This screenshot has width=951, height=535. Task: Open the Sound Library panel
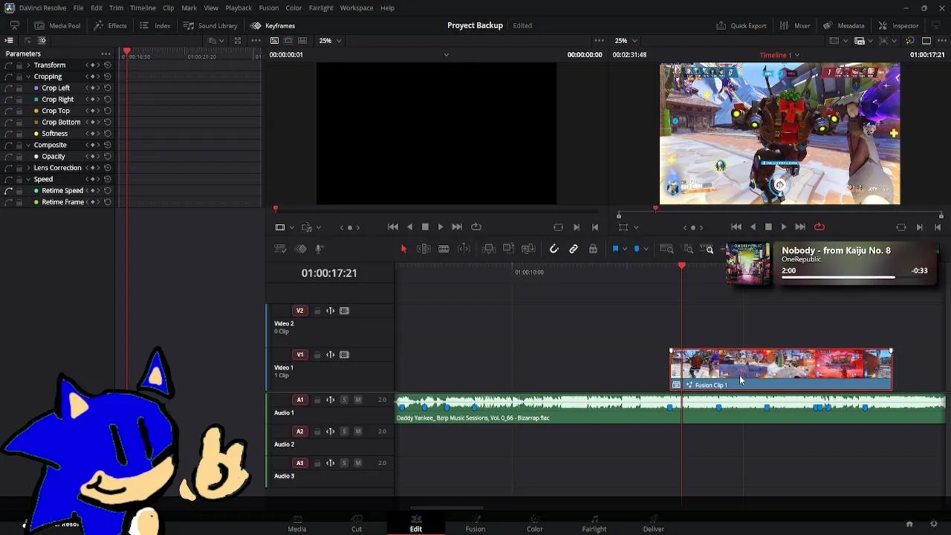point(210,26)
